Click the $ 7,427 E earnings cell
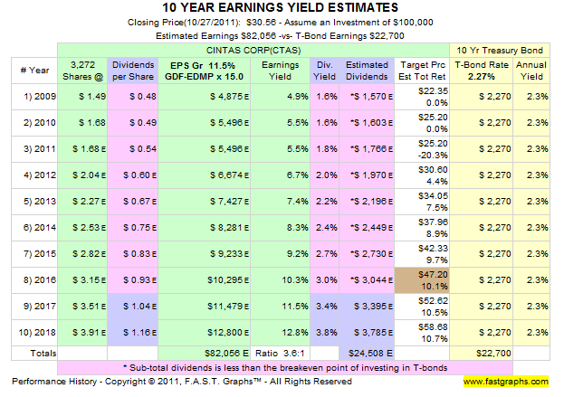564x397 pixels. pos(205,202)
